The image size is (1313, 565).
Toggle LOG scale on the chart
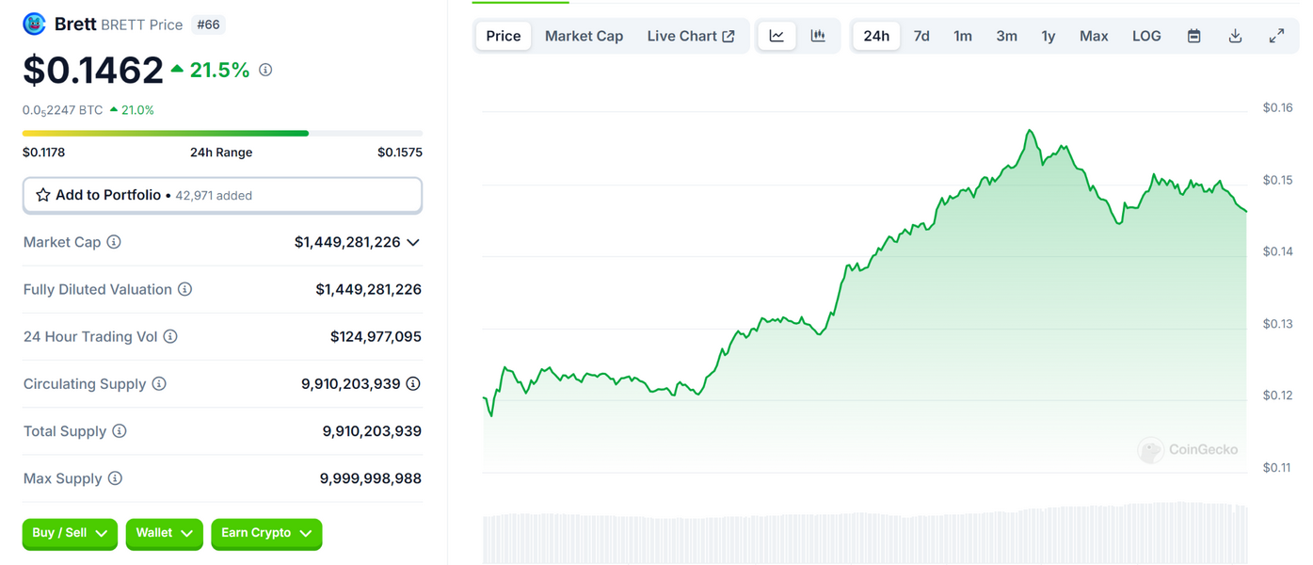(1145, 36)
